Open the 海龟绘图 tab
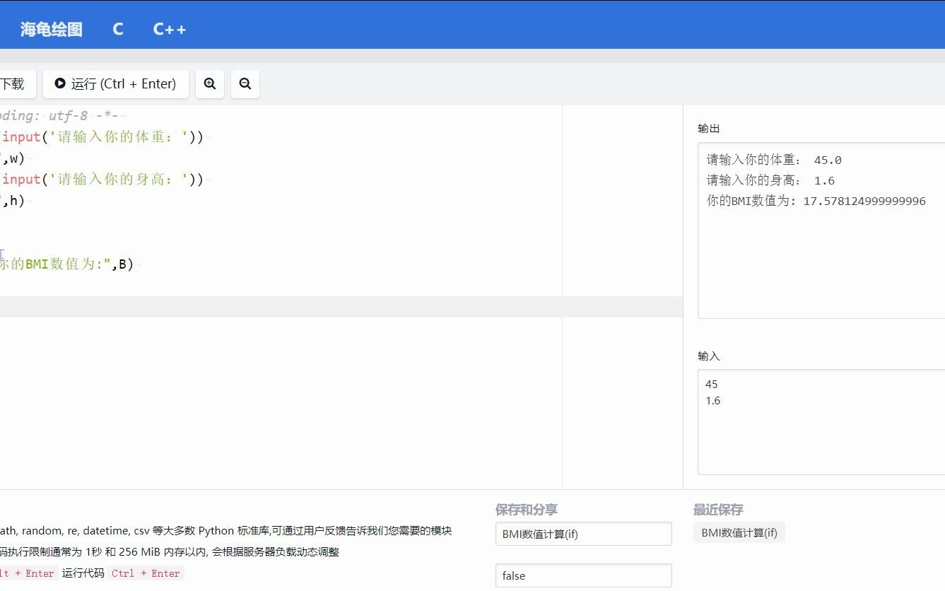 tap(51, 29)
